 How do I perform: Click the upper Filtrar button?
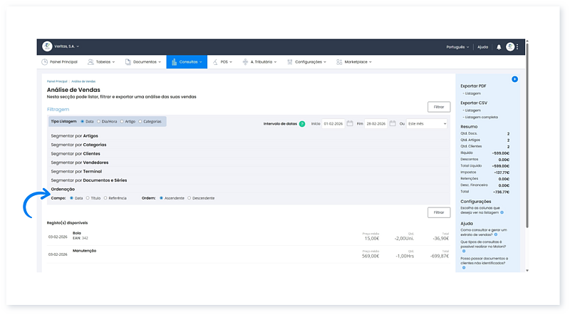coord(438,106)
